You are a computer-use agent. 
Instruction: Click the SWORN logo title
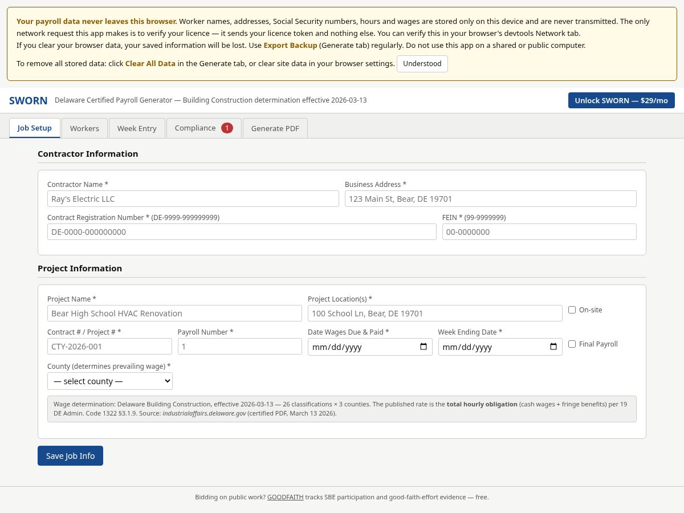[28, 100]
